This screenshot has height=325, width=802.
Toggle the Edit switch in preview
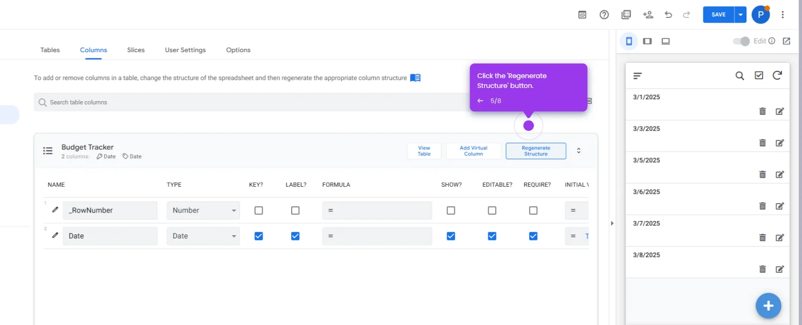pyautogui.click(x=741, y=41)
